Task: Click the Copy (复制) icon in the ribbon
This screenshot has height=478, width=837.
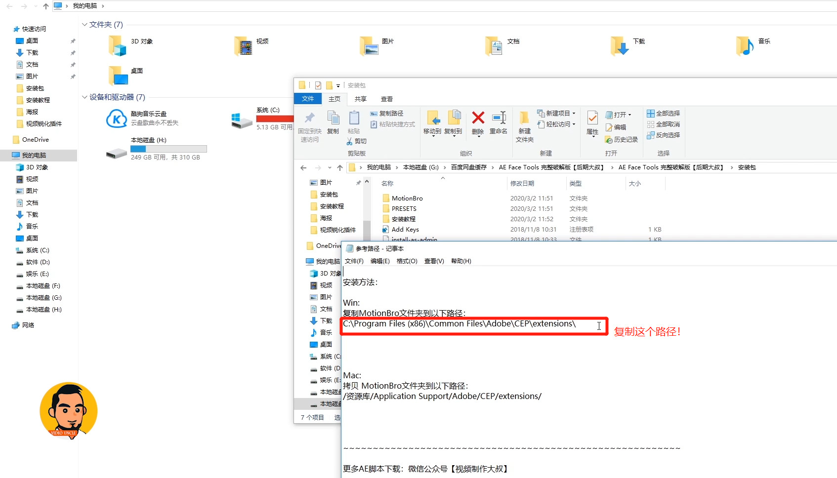Action: [333, 119]
